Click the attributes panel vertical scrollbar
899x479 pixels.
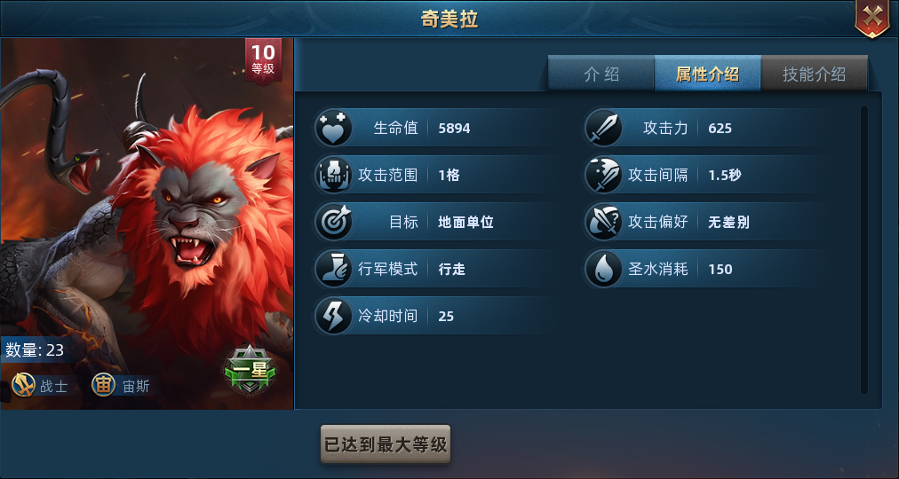coord(864,249)
